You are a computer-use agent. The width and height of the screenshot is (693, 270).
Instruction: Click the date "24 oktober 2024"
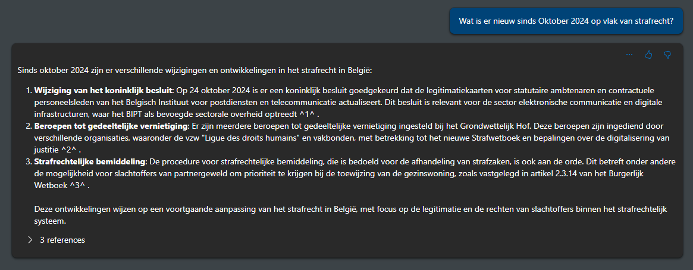click(x=223, y=90)
